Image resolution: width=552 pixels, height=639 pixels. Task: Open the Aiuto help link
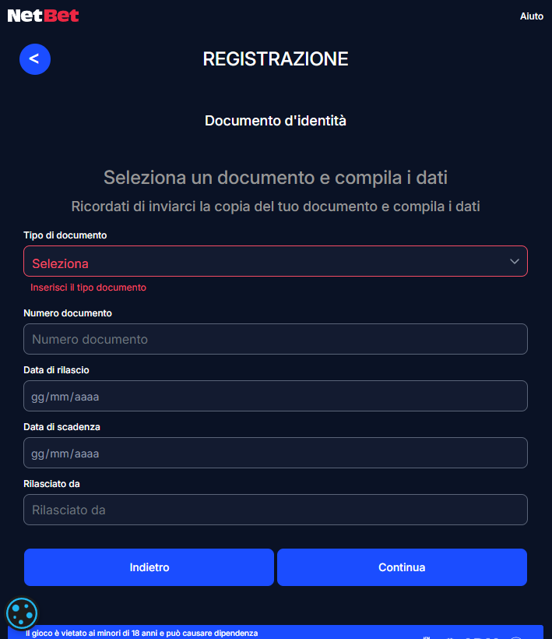(532, 16)
